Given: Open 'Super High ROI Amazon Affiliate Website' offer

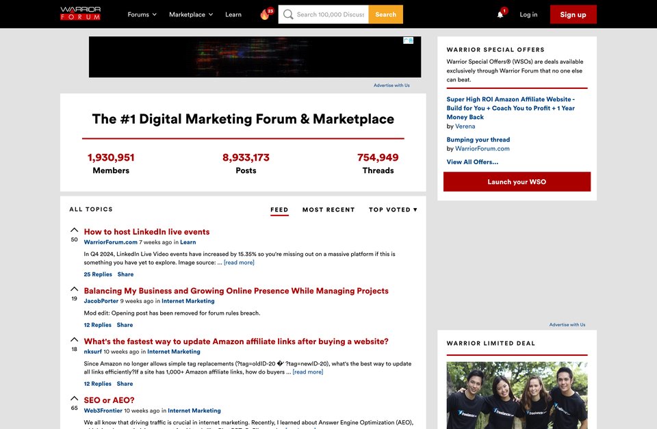Looking at the screenshot, I should (511, 108).
